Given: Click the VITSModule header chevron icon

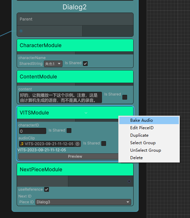Looking at the screenshot, I should pyautogui.click(x=86, y=113).
